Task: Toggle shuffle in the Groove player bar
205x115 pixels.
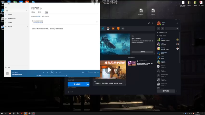Action: [x=44, y=72]
